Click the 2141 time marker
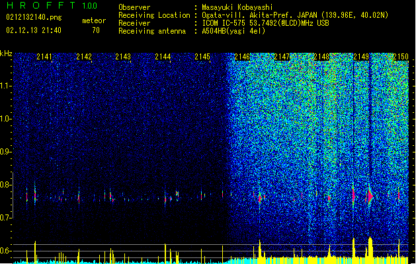Viewport: 416px width, 264px height. click(44, 57)
